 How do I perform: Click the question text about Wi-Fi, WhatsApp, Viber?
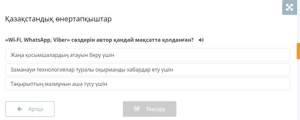(x=100, y=40)
